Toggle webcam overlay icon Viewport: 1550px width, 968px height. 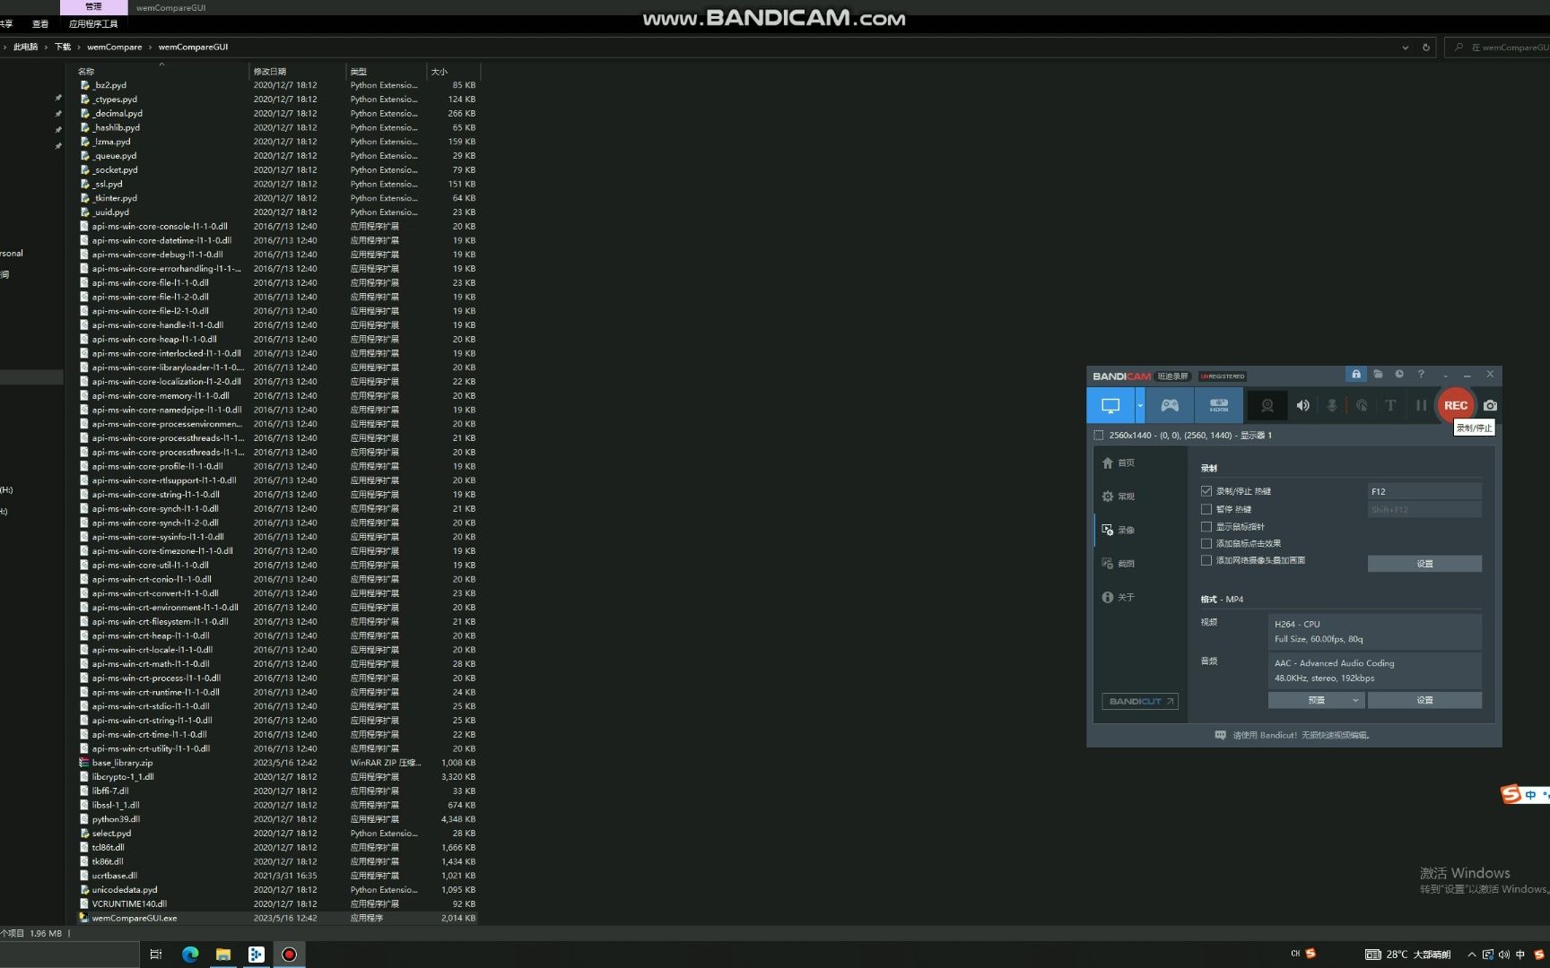coord(1267,405)
